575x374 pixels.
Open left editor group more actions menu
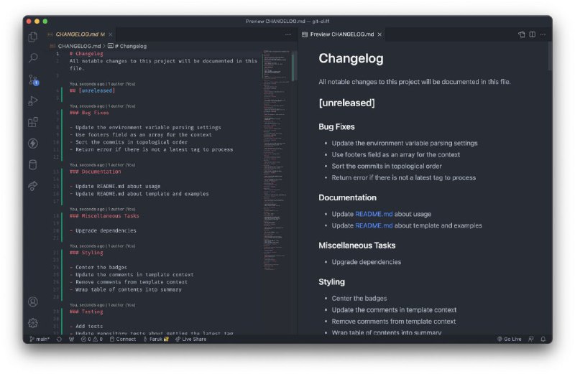click(x=288, y=34)
